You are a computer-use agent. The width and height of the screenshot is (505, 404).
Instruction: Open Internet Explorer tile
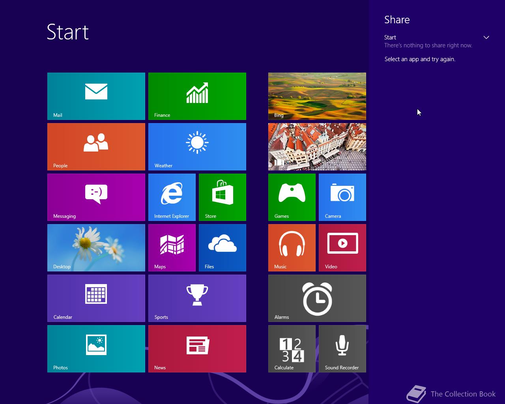coord(172,197)
